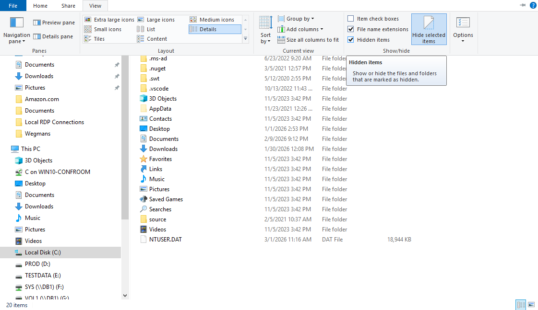Toggle the Preview pane

pos(54,23)
